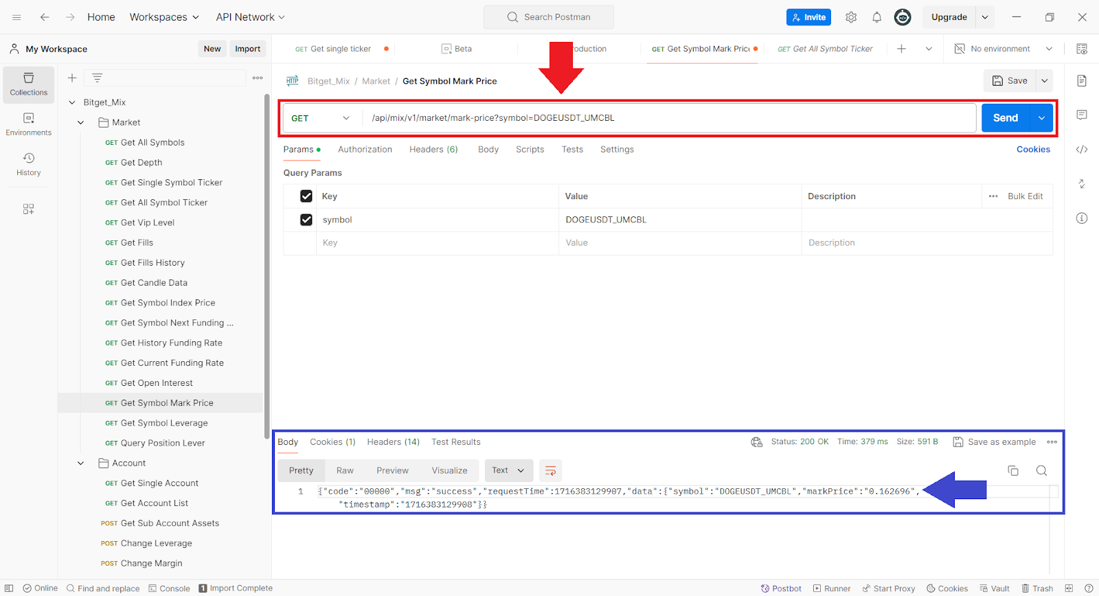Screen dimensions: 1099x596
Task: Open the notifications bell icon
Action: [x=877, y=17]
